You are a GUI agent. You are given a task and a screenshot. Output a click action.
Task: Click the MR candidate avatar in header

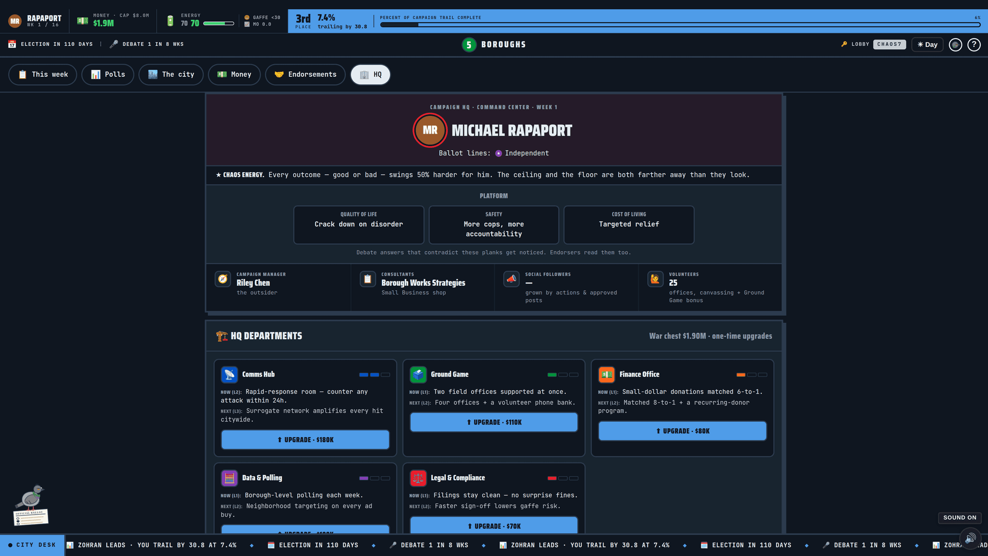pyautogui.click(x=15, y=21)
